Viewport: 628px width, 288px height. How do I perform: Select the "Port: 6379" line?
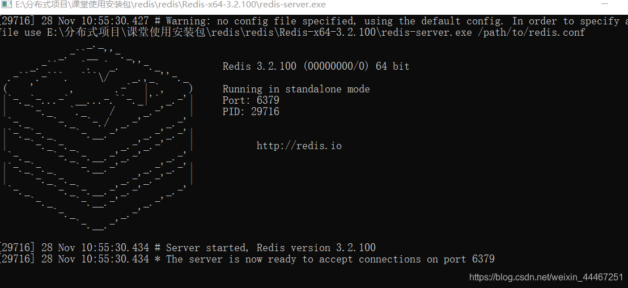pos(251,100)
